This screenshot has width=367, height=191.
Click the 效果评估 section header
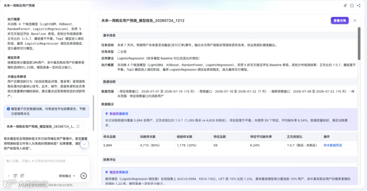(109, 160)
